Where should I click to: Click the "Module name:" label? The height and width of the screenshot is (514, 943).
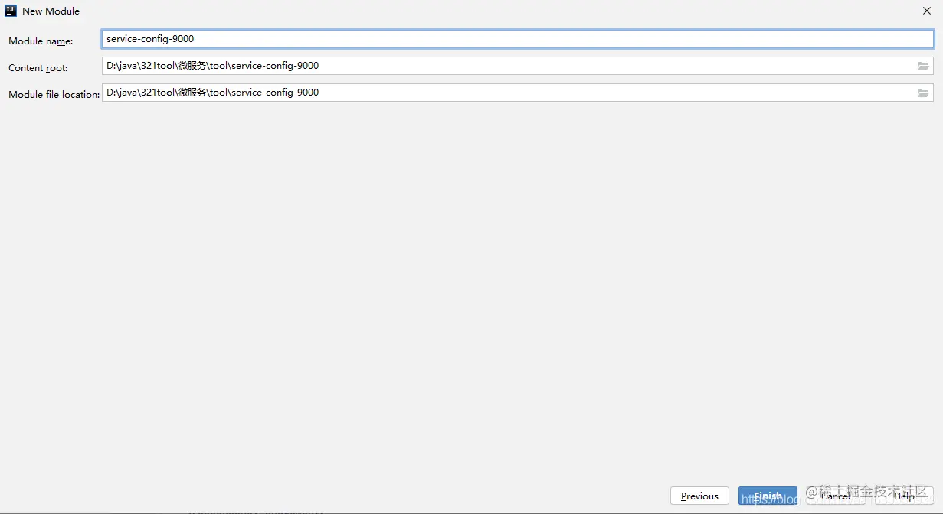coord(41,41)
